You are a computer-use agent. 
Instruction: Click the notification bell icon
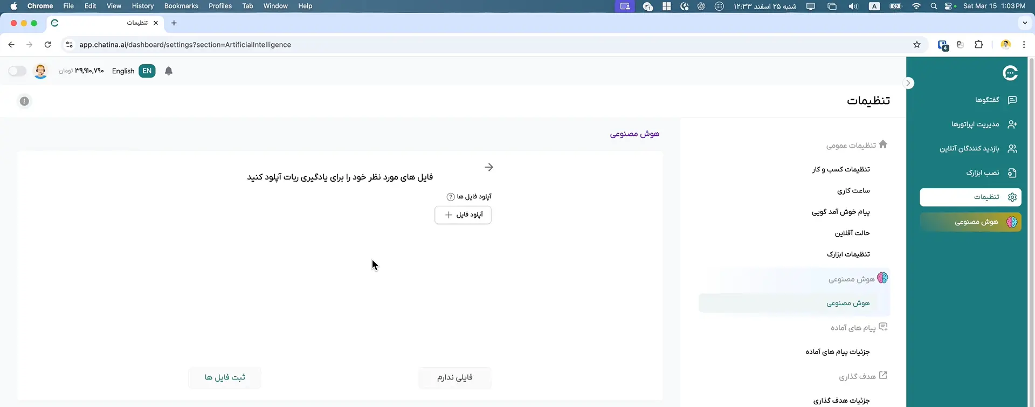169,71
